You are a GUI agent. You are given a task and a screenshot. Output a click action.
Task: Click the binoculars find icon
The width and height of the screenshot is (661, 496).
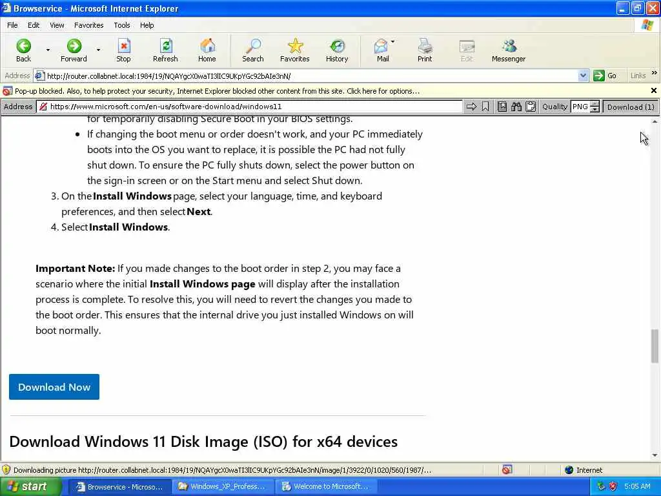(516, 107)
